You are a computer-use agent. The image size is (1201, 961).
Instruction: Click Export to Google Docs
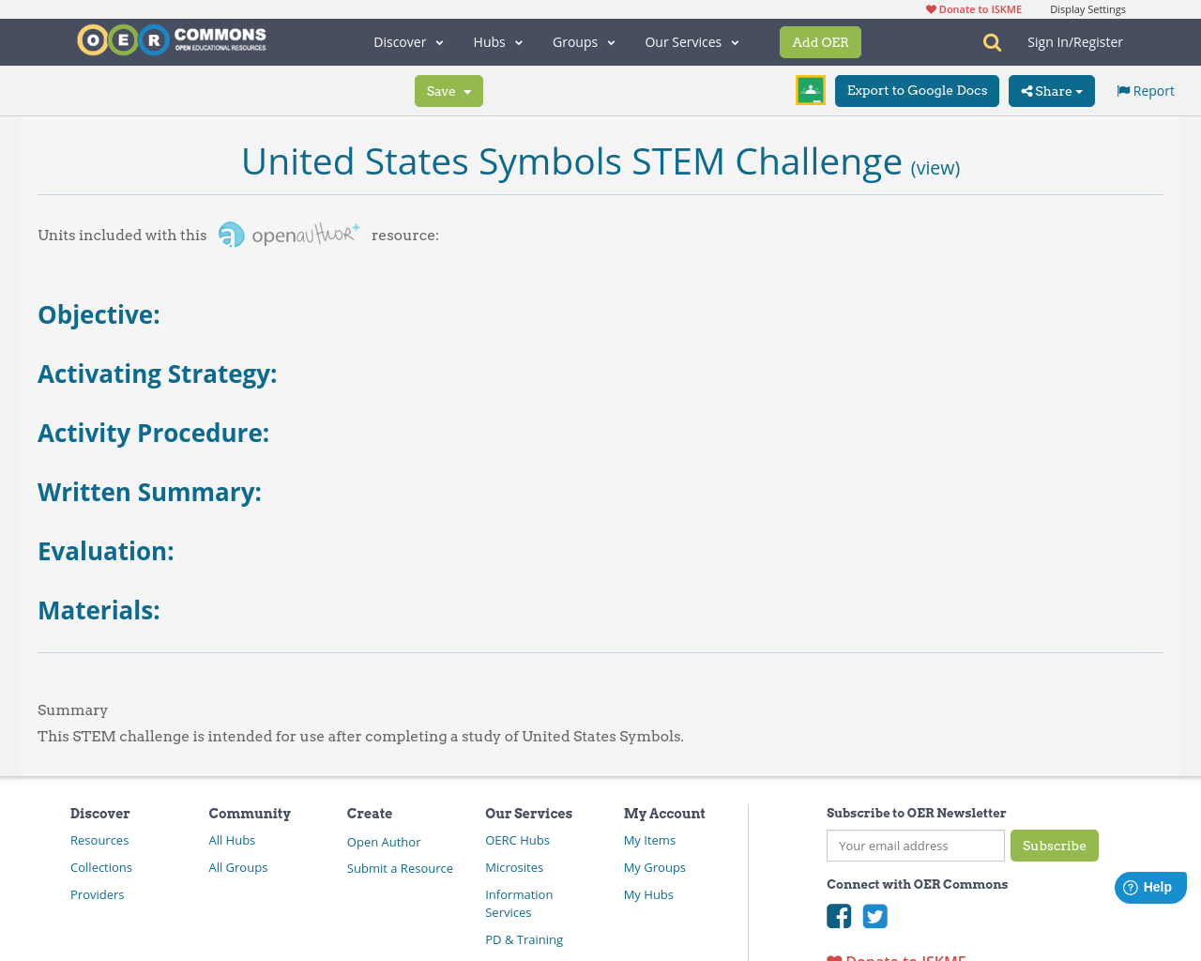pos(917,90)
